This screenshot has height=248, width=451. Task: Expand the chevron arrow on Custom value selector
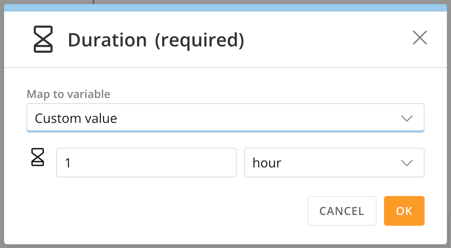point(407,118)
